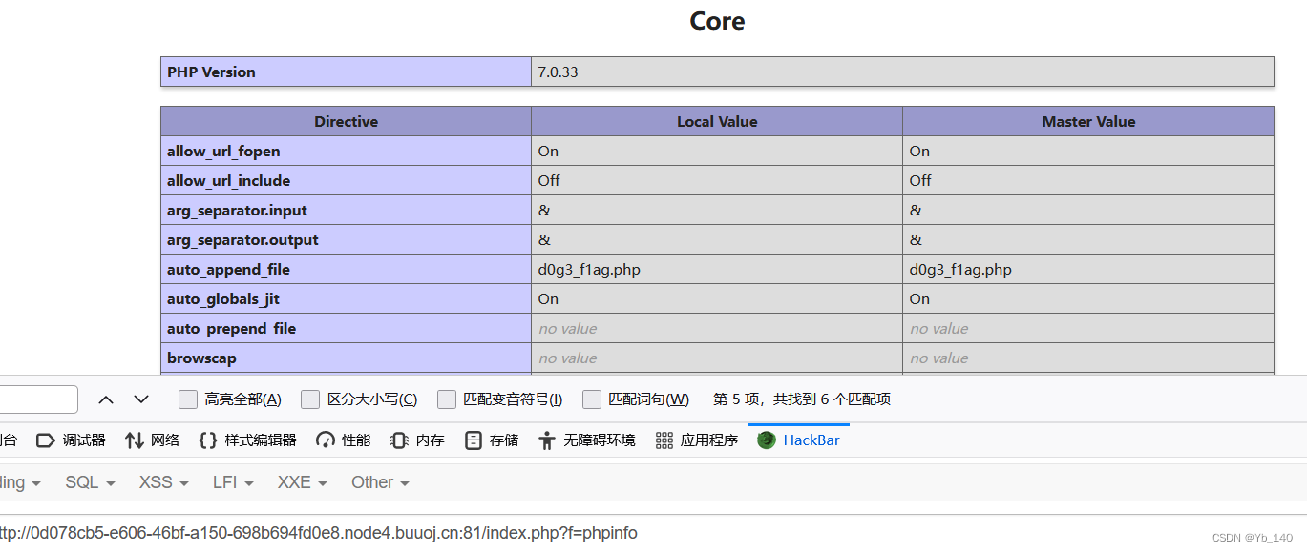
Task: Click the next match down arrow
Action: coord(140,399)
